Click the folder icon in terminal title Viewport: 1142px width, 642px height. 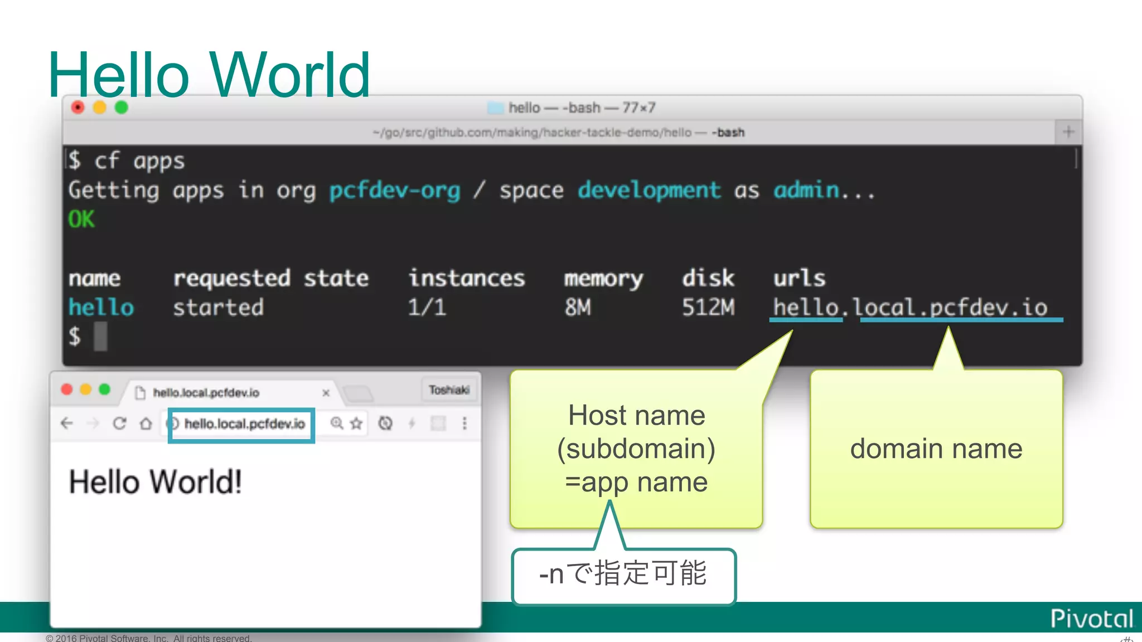pos(495,108)
